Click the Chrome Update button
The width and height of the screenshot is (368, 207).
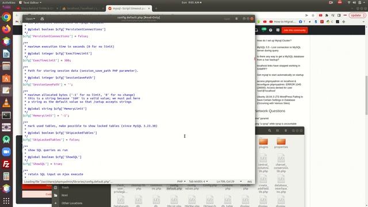pyautogui.click(x=357, y=16)
